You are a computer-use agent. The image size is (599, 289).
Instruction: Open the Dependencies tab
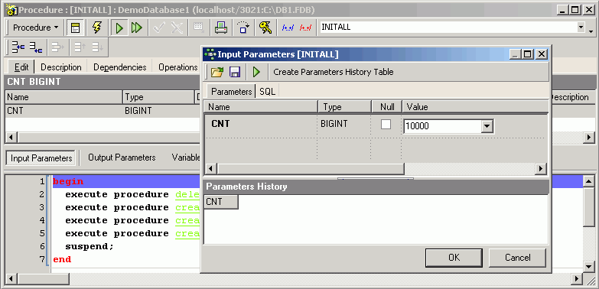point(119,67)
